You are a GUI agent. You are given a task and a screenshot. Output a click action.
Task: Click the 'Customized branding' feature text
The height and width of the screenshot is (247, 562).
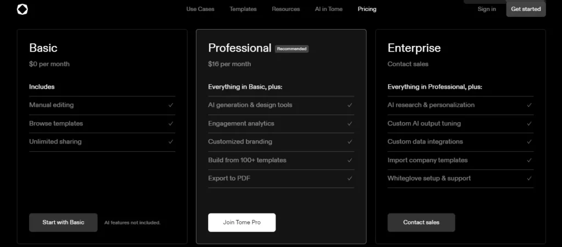click(240, 141)
